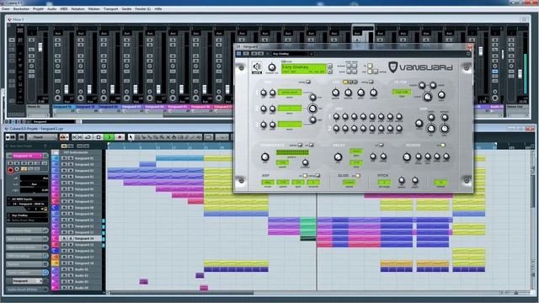Toggle Vanguard Arp on switch
539x303 pixels.
tap(305, 176)
